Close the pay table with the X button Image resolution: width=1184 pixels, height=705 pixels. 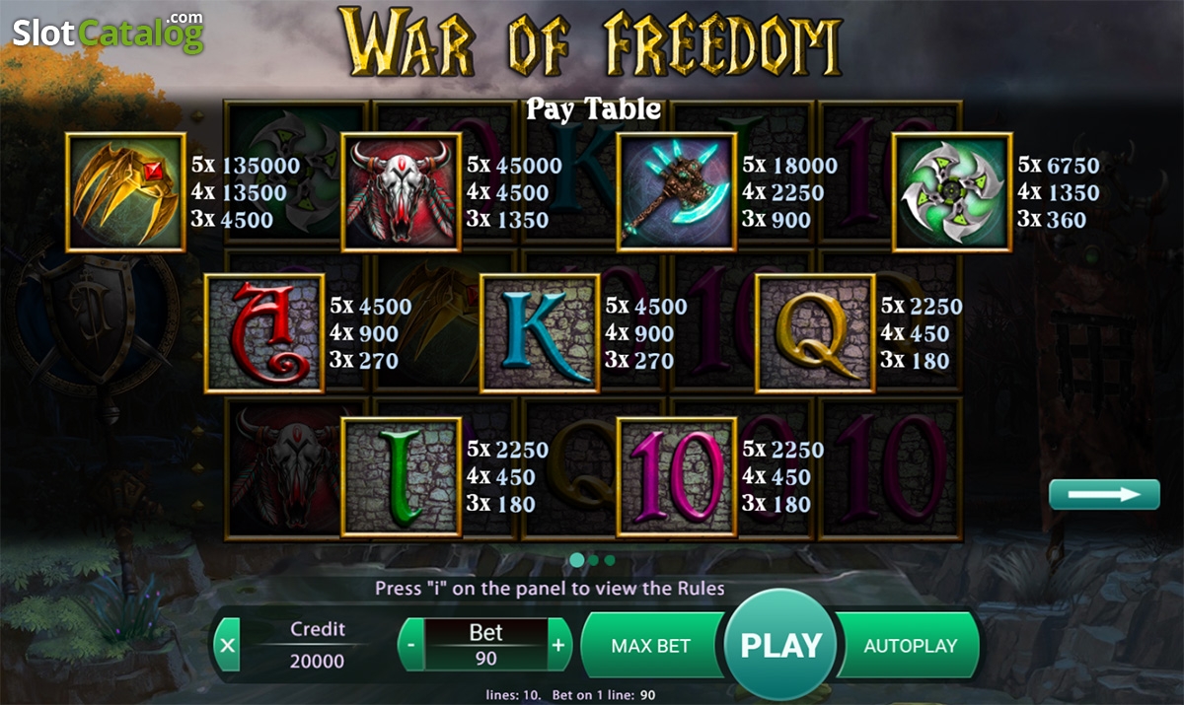coord(228,646)
